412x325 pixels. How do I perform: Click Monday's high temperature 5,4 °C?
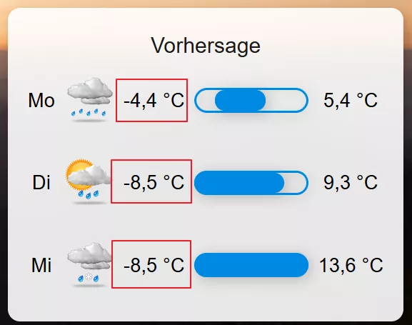(351, 100)
